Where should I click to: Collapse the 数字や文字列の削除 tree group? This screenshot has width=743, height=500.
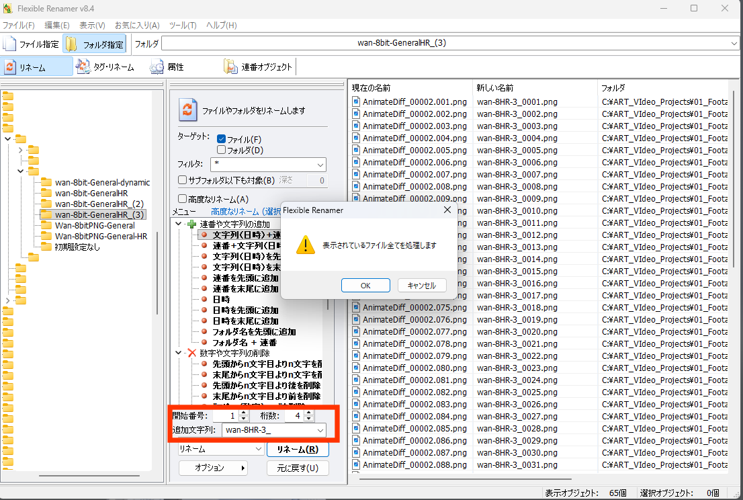[x=178, y=353]
